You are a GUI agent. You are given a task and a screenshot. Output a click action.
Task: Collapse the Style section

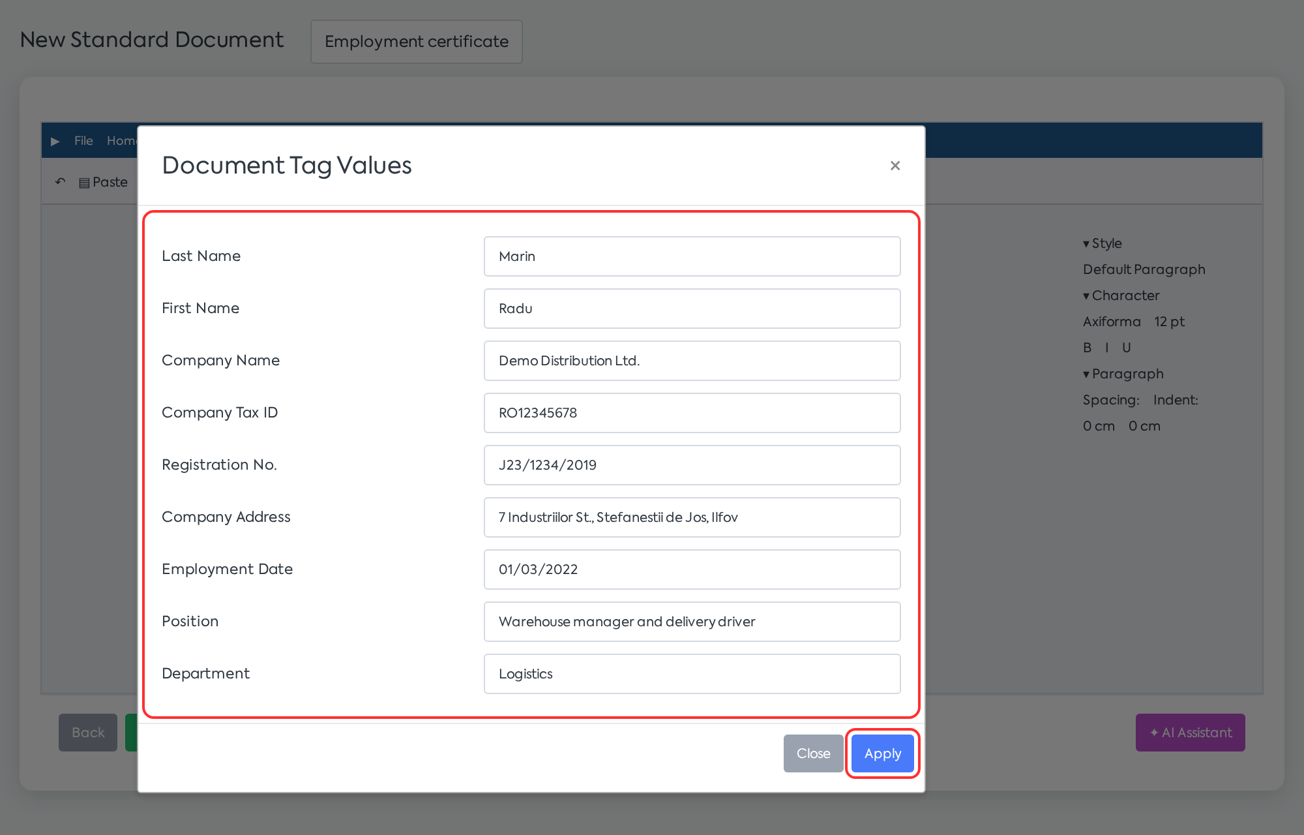[x=1102, y=243]
